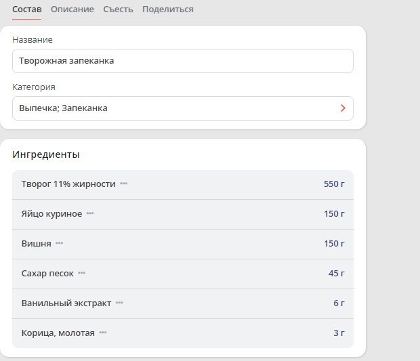
Task: Go to the Поделиться tab
Action: coord(167,9)
